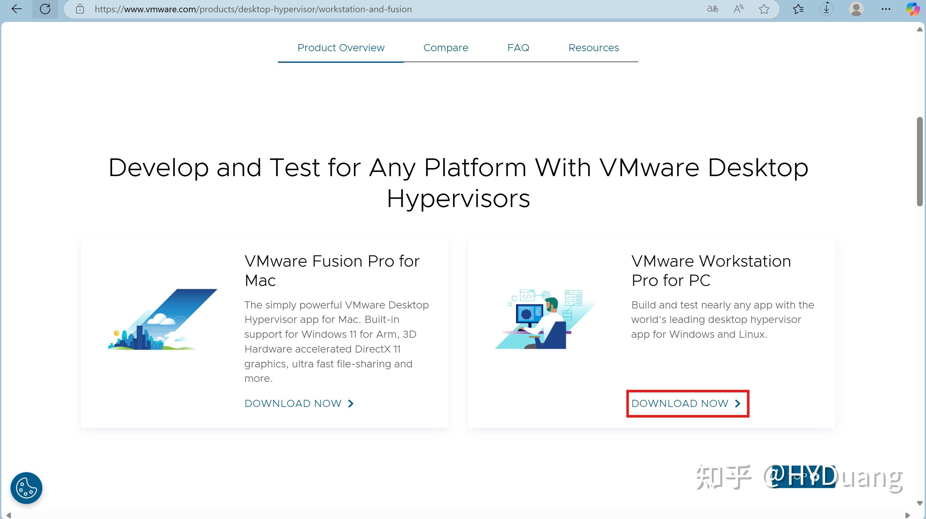
Task: Click the browser Downloads icon
Action: [826, 9]
